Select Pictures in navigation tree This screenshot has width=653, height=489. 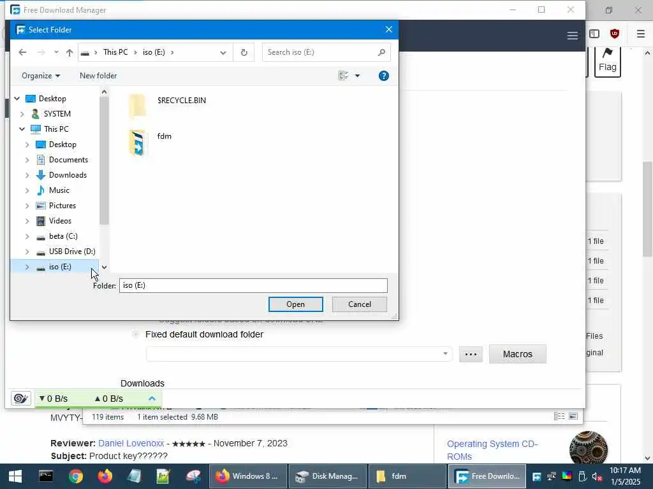62,206
